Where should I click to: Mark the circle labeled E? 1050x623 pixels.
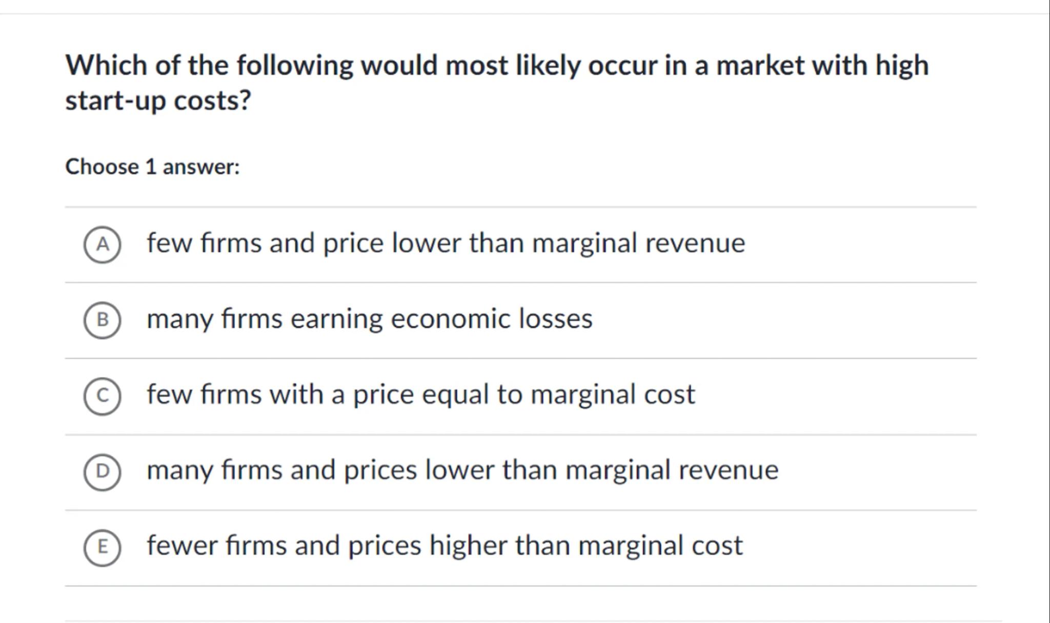(103, 547)
